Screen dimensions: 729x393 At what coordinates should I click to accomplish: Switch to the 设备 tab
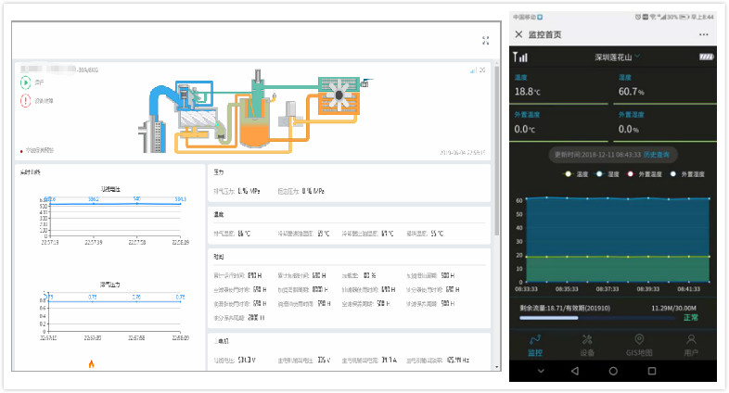[586, 345]
